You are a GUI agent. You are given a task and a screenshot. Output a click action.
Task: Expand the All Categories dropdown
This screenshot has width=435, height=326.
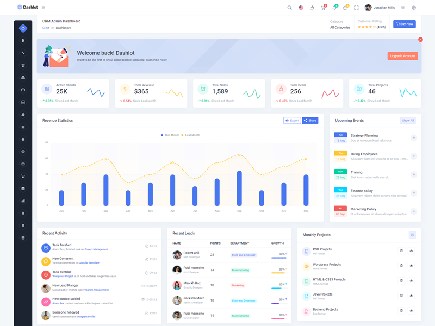pos(340,27)
